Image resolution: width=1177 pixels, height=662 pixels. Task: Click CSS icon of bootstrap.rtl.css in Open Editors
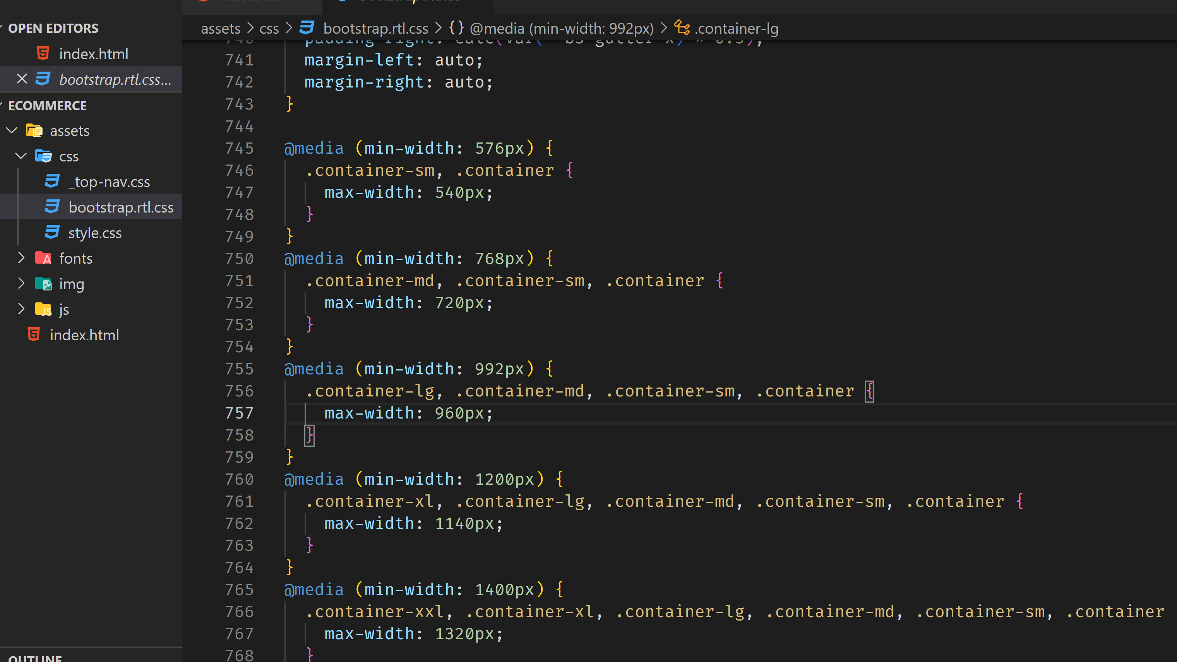point(43,79)
